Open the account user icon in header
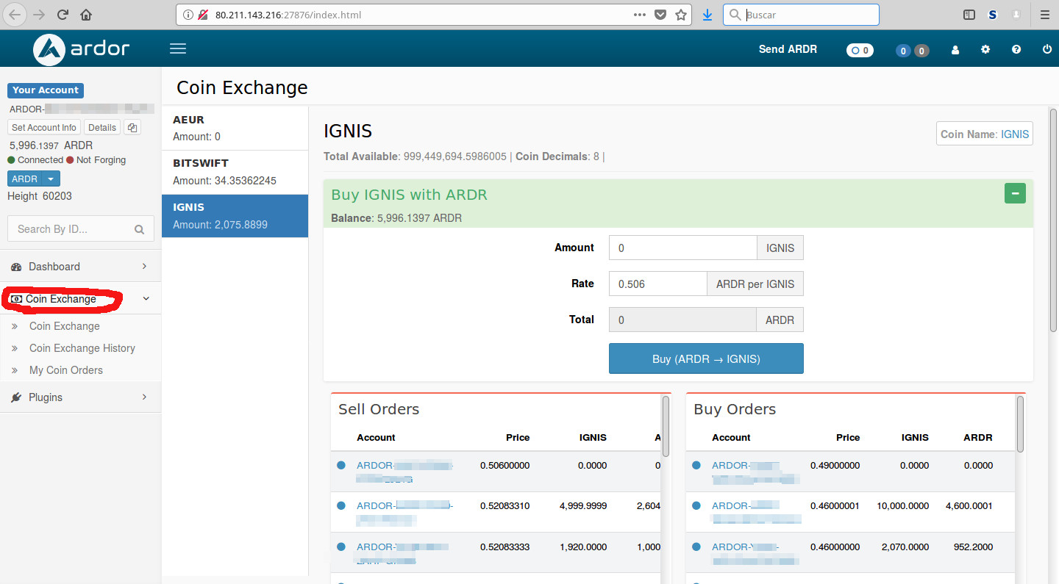 point(955,50)
